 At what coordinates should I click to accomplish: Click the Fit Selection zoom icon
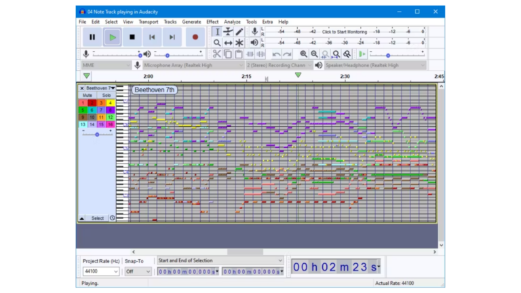coord(326,54)
